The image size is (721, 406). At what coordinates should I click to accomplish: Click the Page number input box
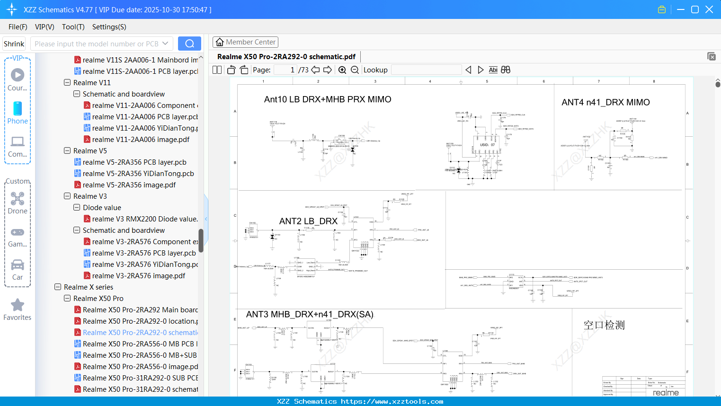[285, 70]
